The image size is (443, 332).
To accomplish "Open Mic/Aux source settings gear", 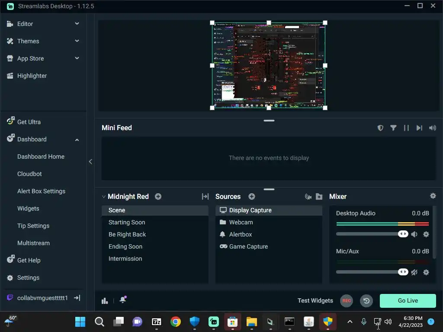I will click(426, 272).
